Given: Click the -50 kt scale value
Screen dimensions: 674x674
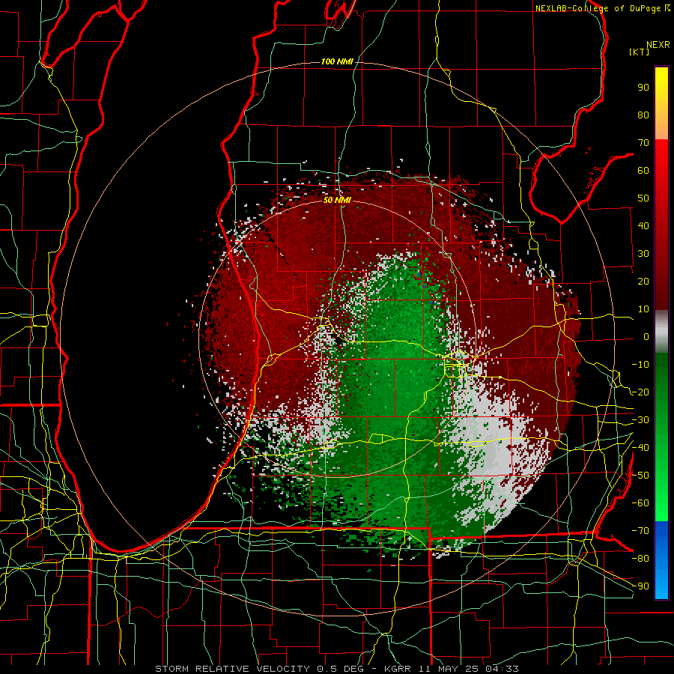Looking at the screenshot, I should (640, 476).
